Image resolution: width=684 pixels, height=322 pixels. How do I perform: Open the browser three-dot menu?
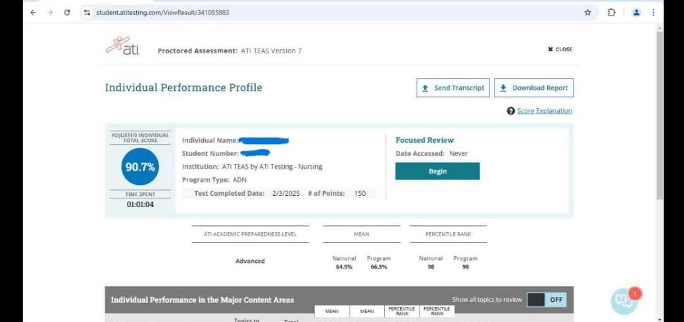[x=653, y=12]
